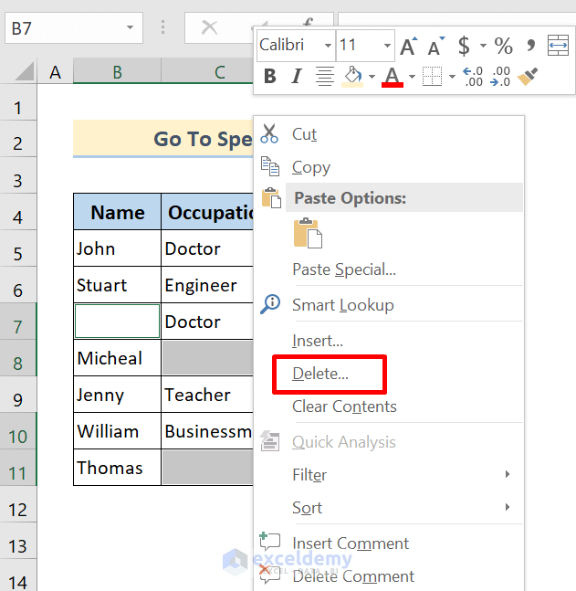Open the Name Box dropdown arrow
576x591 pixels.
click(130, 27)
